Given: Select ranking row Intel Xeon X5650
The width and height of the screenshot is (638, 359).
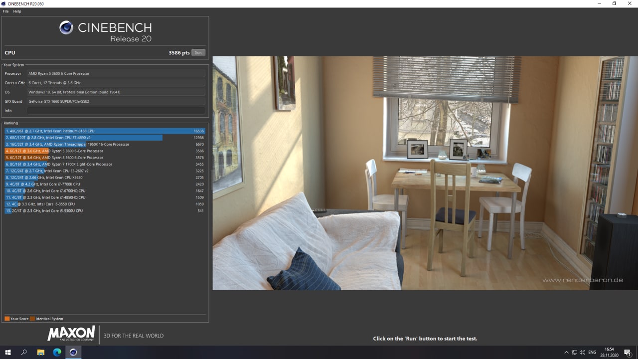Looking at the screenshot, I should pyautogui.click(x=105, y=178).
